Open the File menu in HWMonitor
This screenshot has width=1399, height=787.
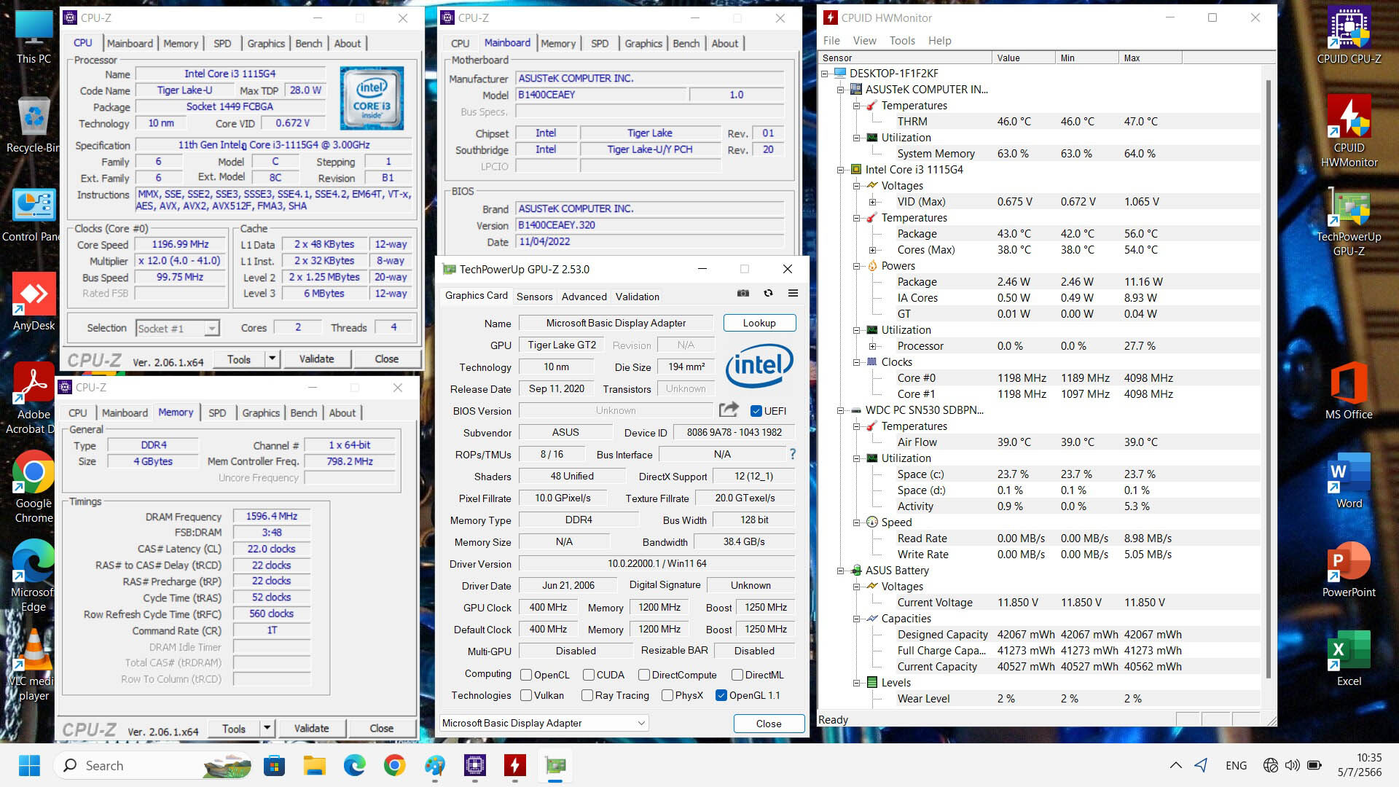(831, 41)
